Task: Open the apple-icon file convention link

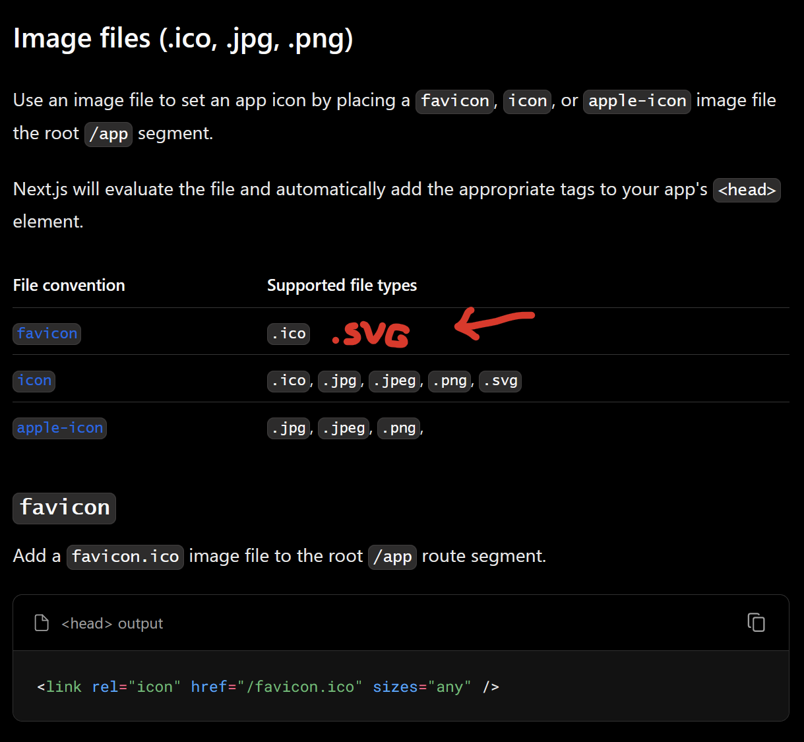Action: point(59,427)
